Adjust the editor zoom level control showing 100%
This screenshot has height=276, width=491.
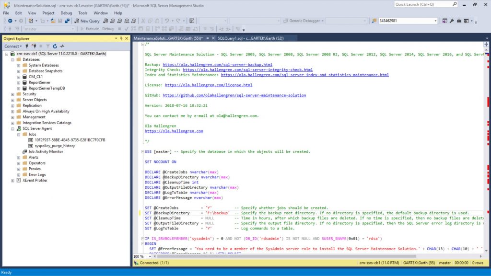point(141,256)
